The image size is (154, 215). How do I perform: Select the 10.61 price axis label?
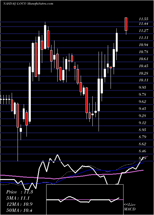click(x=143, y=59)
